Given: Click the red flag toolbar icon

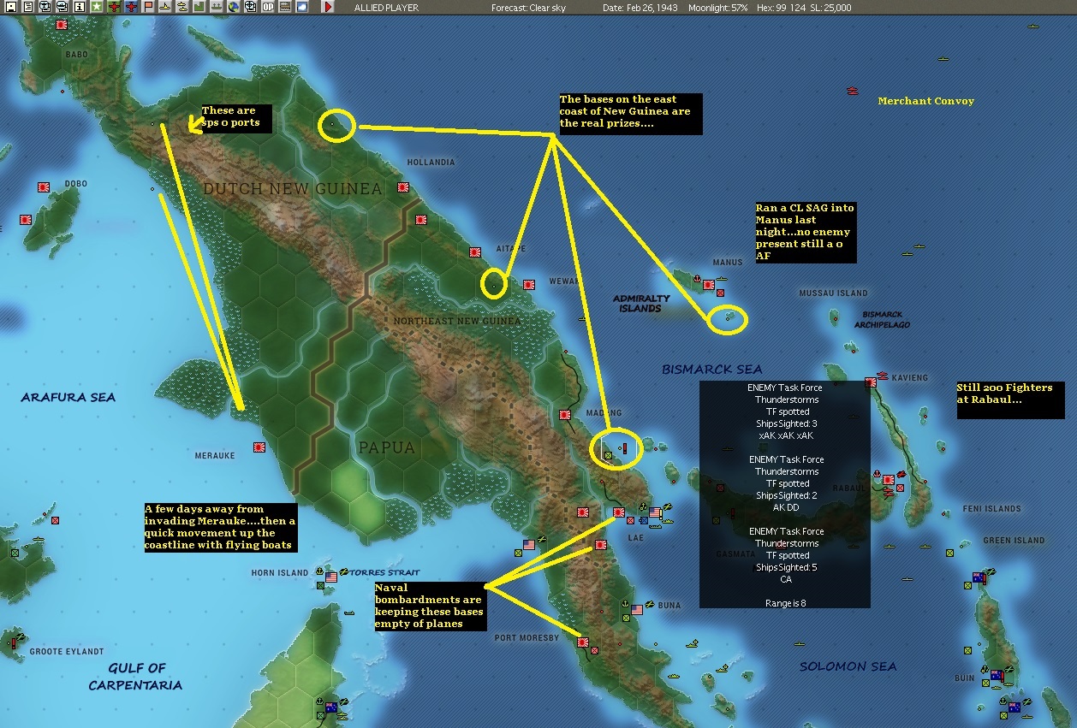Looking at the screenshot, I should pos(148,7).
